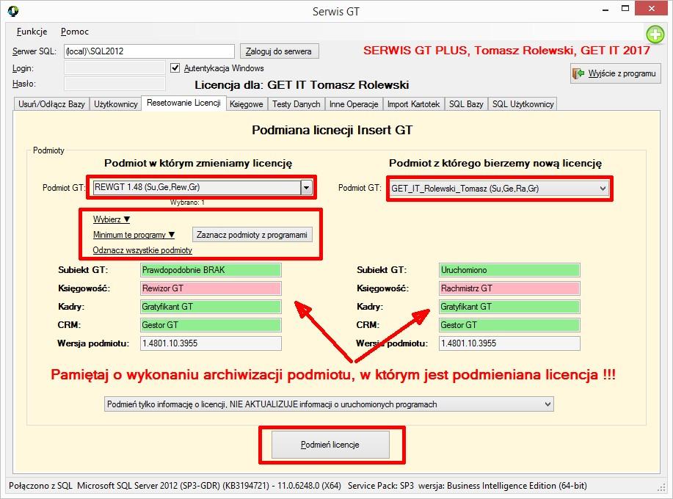Click the Hasło input field

point(114,83)
